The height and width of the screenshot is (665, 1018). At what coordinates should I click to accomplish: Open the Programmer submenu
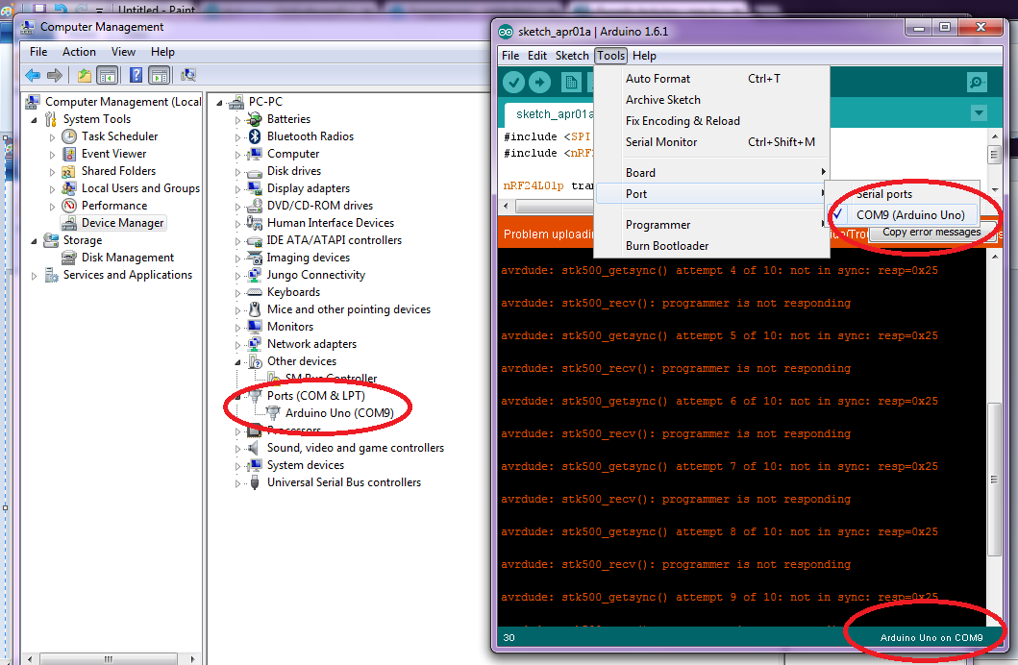(x=712, y=225)
